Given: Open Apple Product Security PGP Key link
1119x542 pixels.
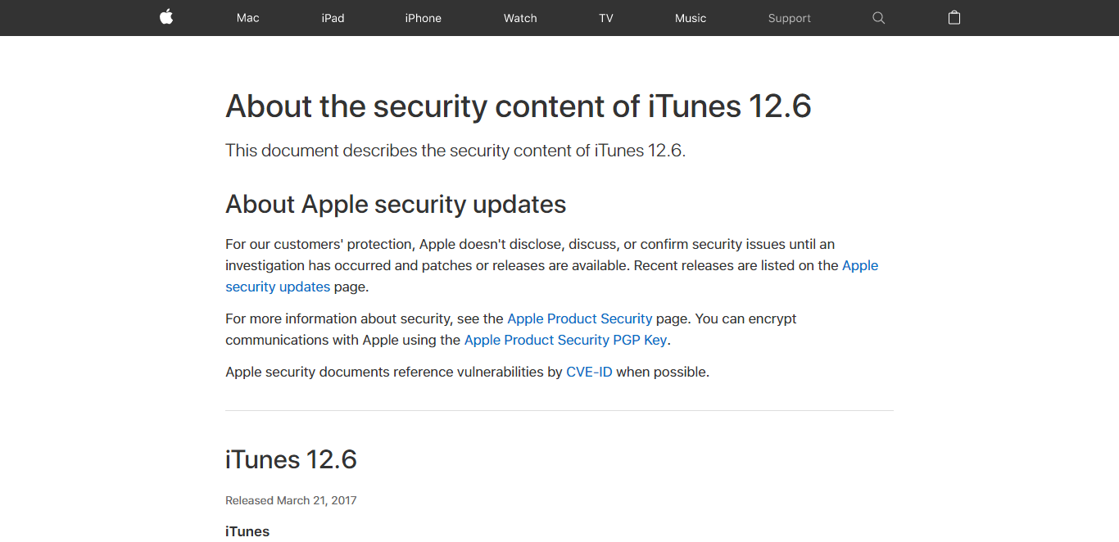Looking at the screenshot, I should (566, 340).
